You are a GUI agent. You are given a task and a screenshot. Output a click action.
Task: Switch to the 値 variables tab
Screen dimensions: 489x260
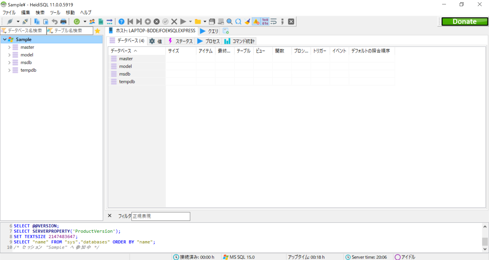point(156,41)
